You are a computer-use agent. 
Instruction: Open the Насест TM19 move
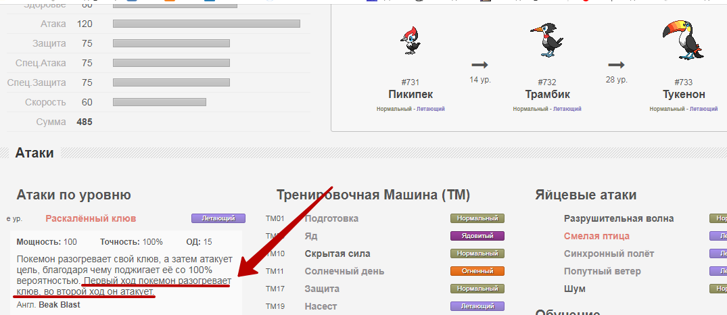(321, 307)
